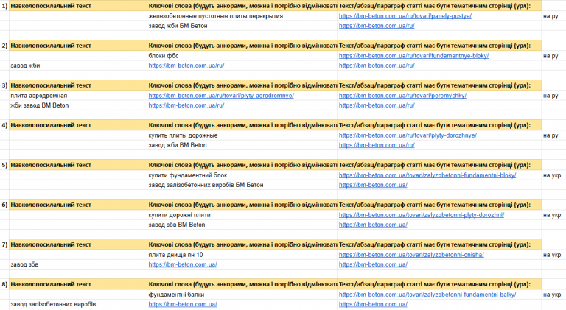Follow the zalyzobetonni-plyty-dorozhni link

click(x=422, y=215)
